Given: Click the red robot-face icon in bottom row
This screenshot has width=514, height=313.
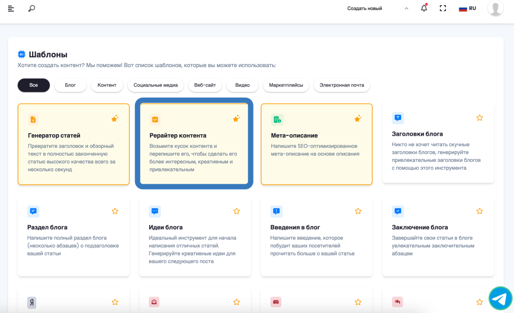Looking at the screenshot, I should click(154, 302).
